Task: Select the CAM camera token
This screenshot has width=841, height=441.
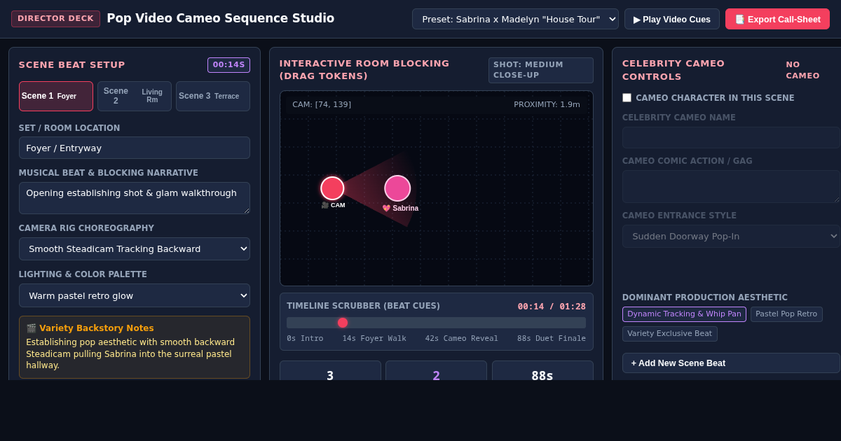Action: (332, 188)
